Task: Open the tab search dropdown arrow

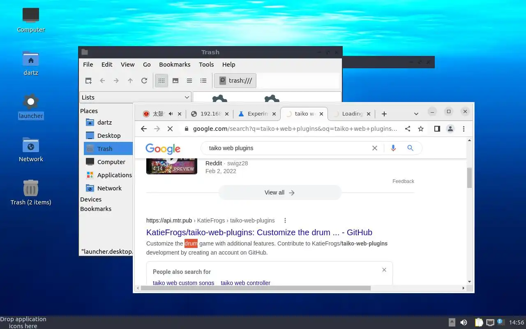Action: pyautogui.click(x=416, y=114)
